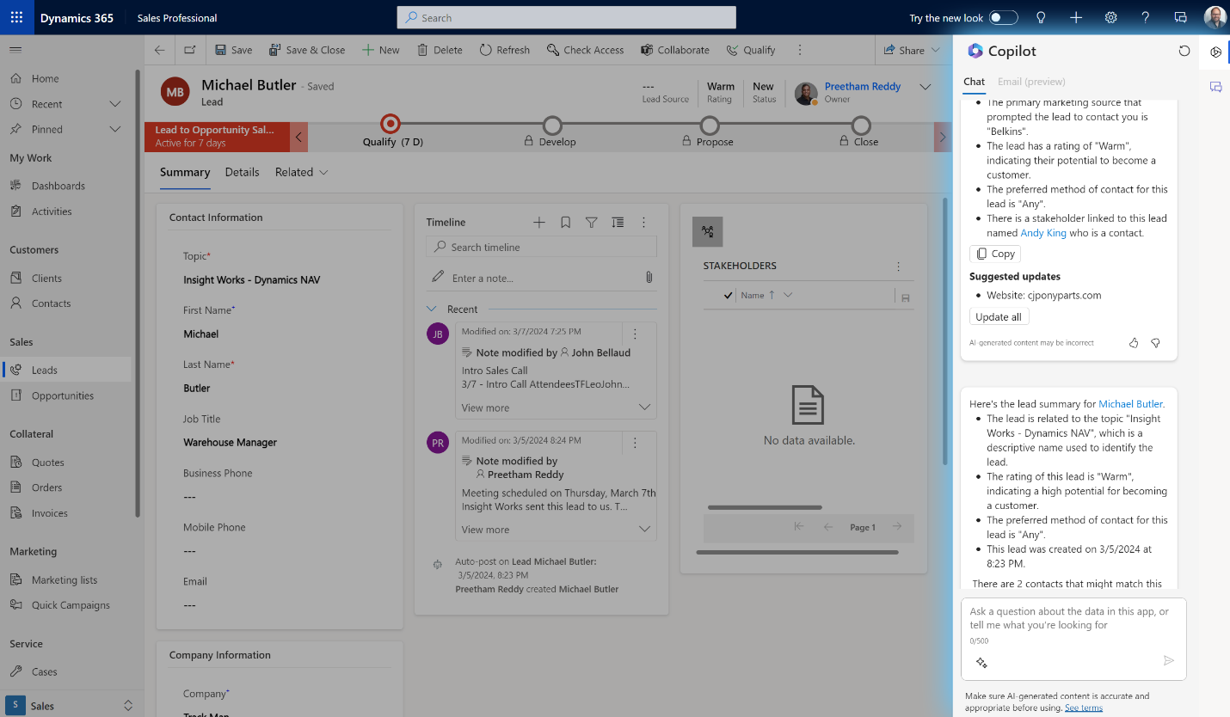Open the record in a new window
This screenshot has height=717, width=1230.
pyautogui.click(x=190, y=50)
